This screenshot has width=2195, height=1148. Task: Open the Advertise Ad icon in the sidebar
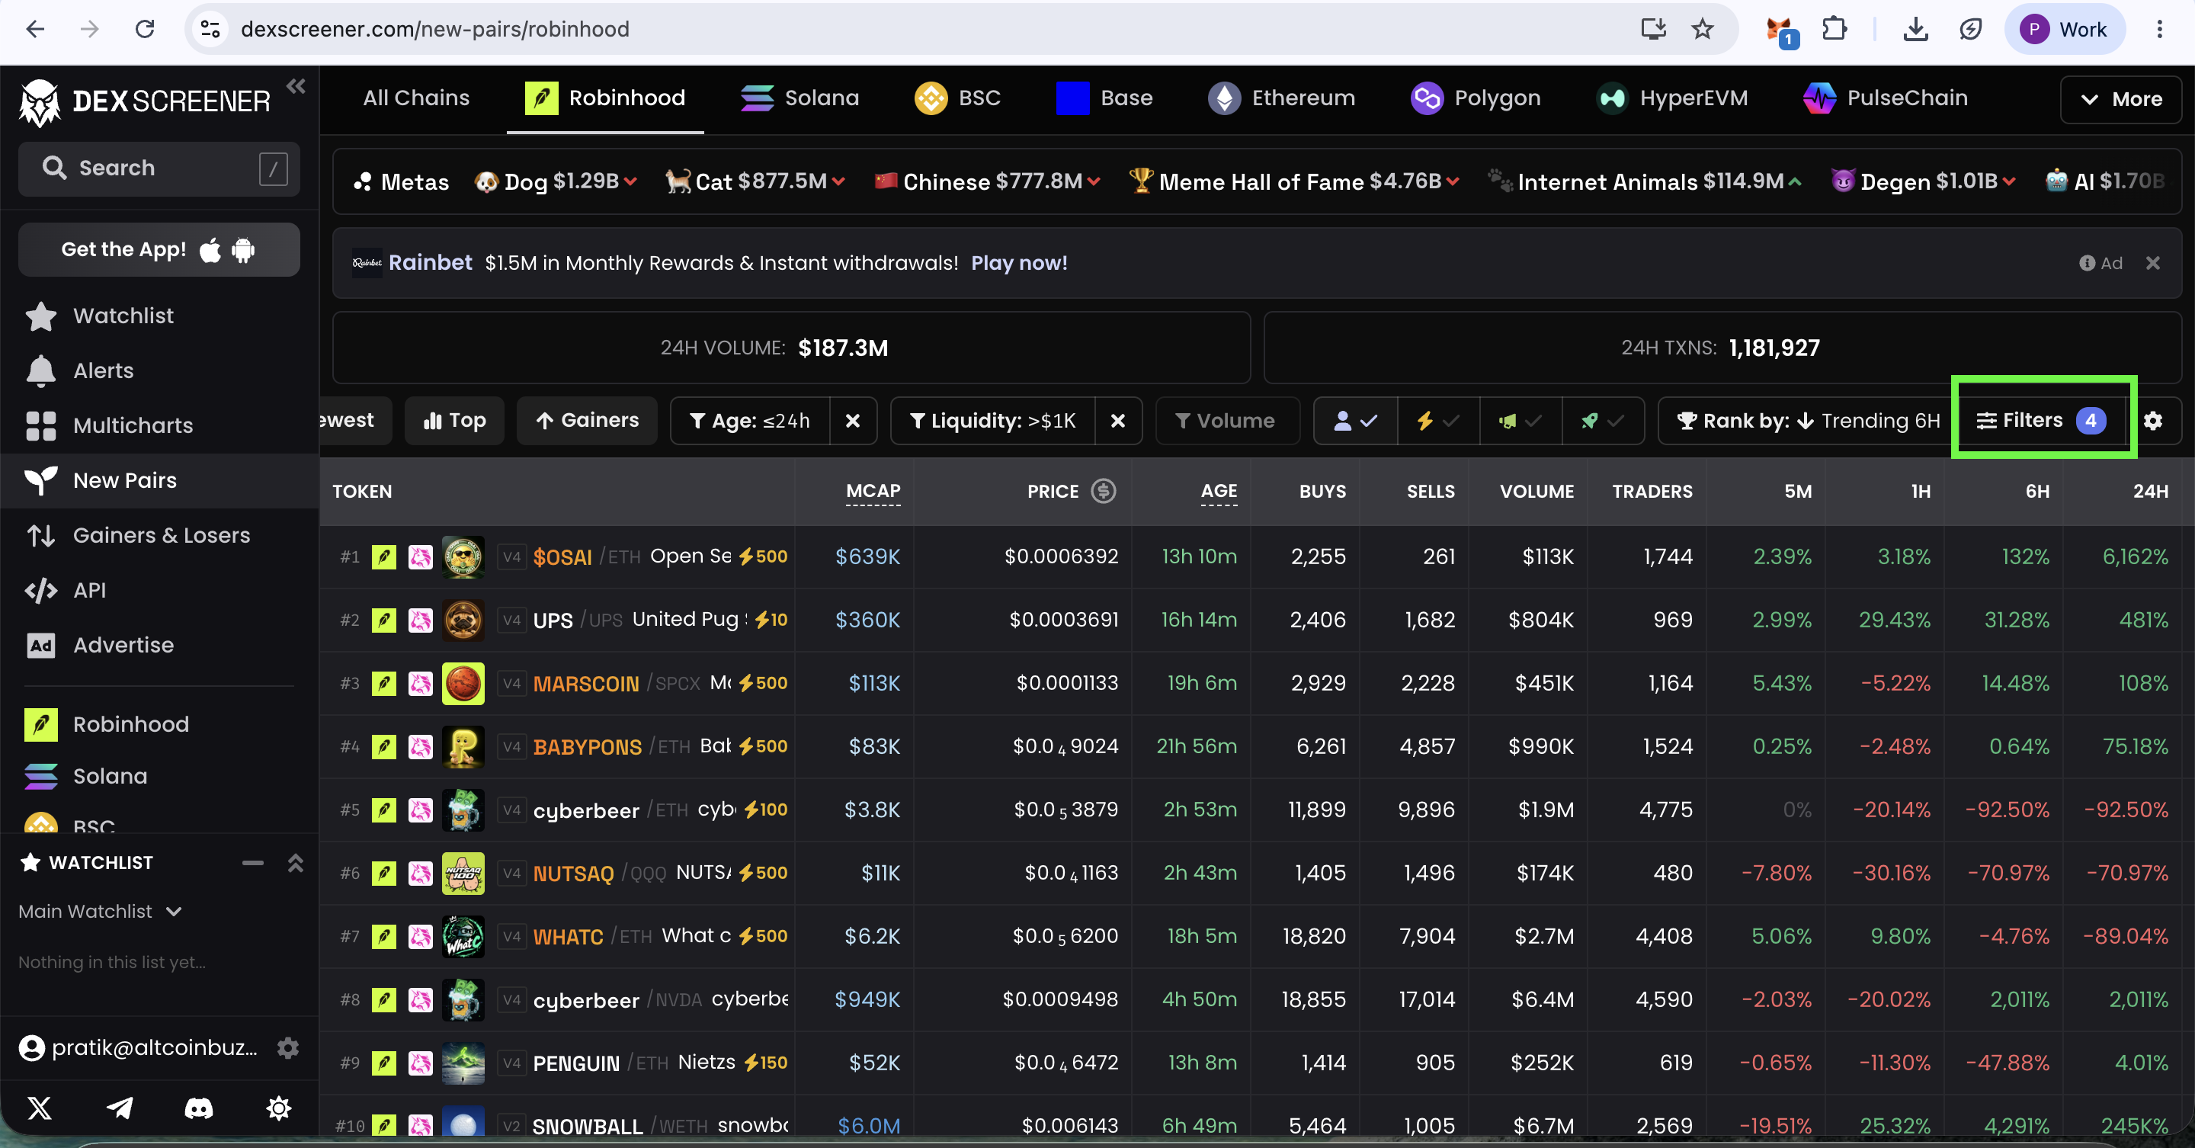pos(41,645)
